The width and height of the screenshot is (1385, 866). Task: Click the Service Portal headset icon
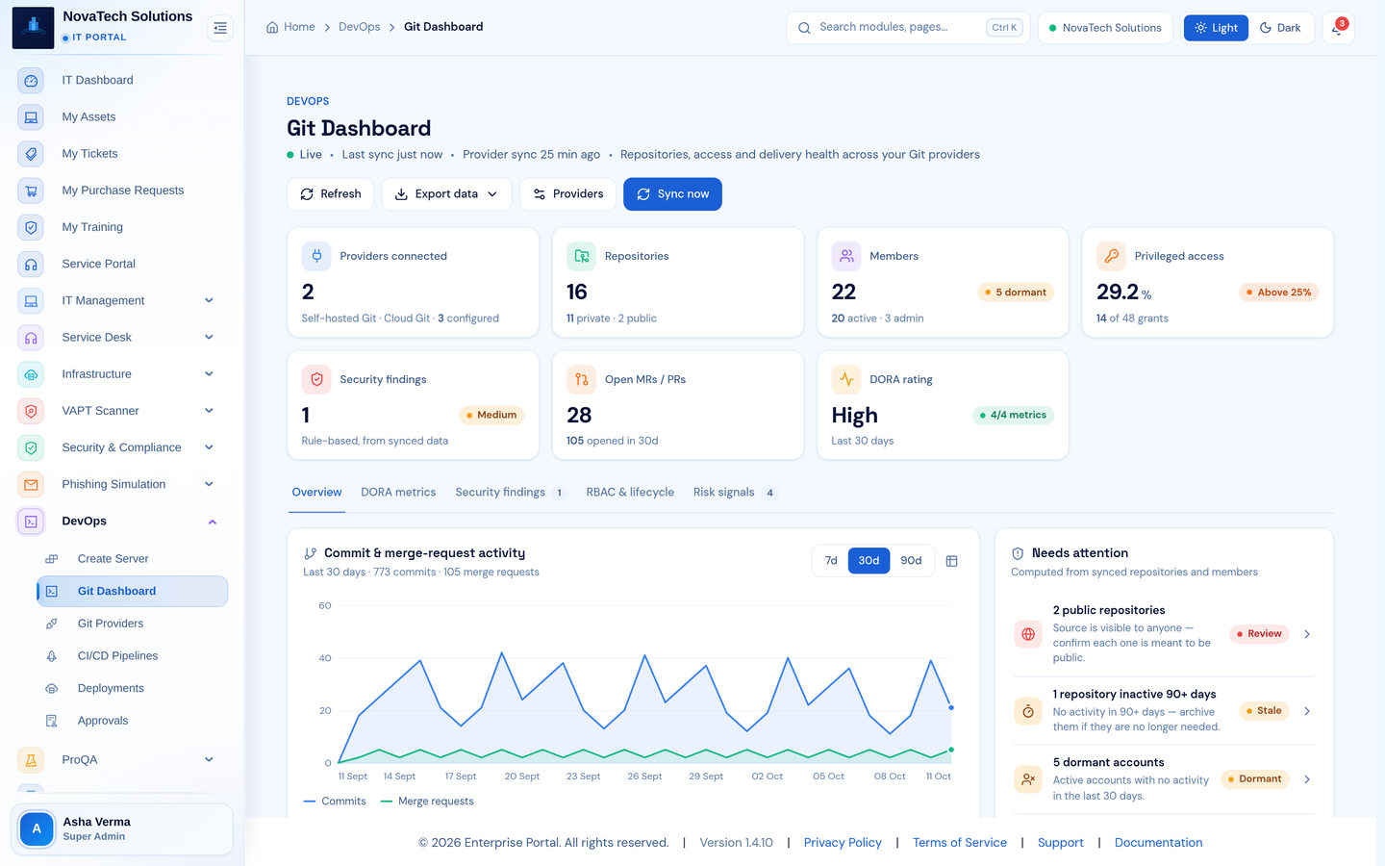31,264
